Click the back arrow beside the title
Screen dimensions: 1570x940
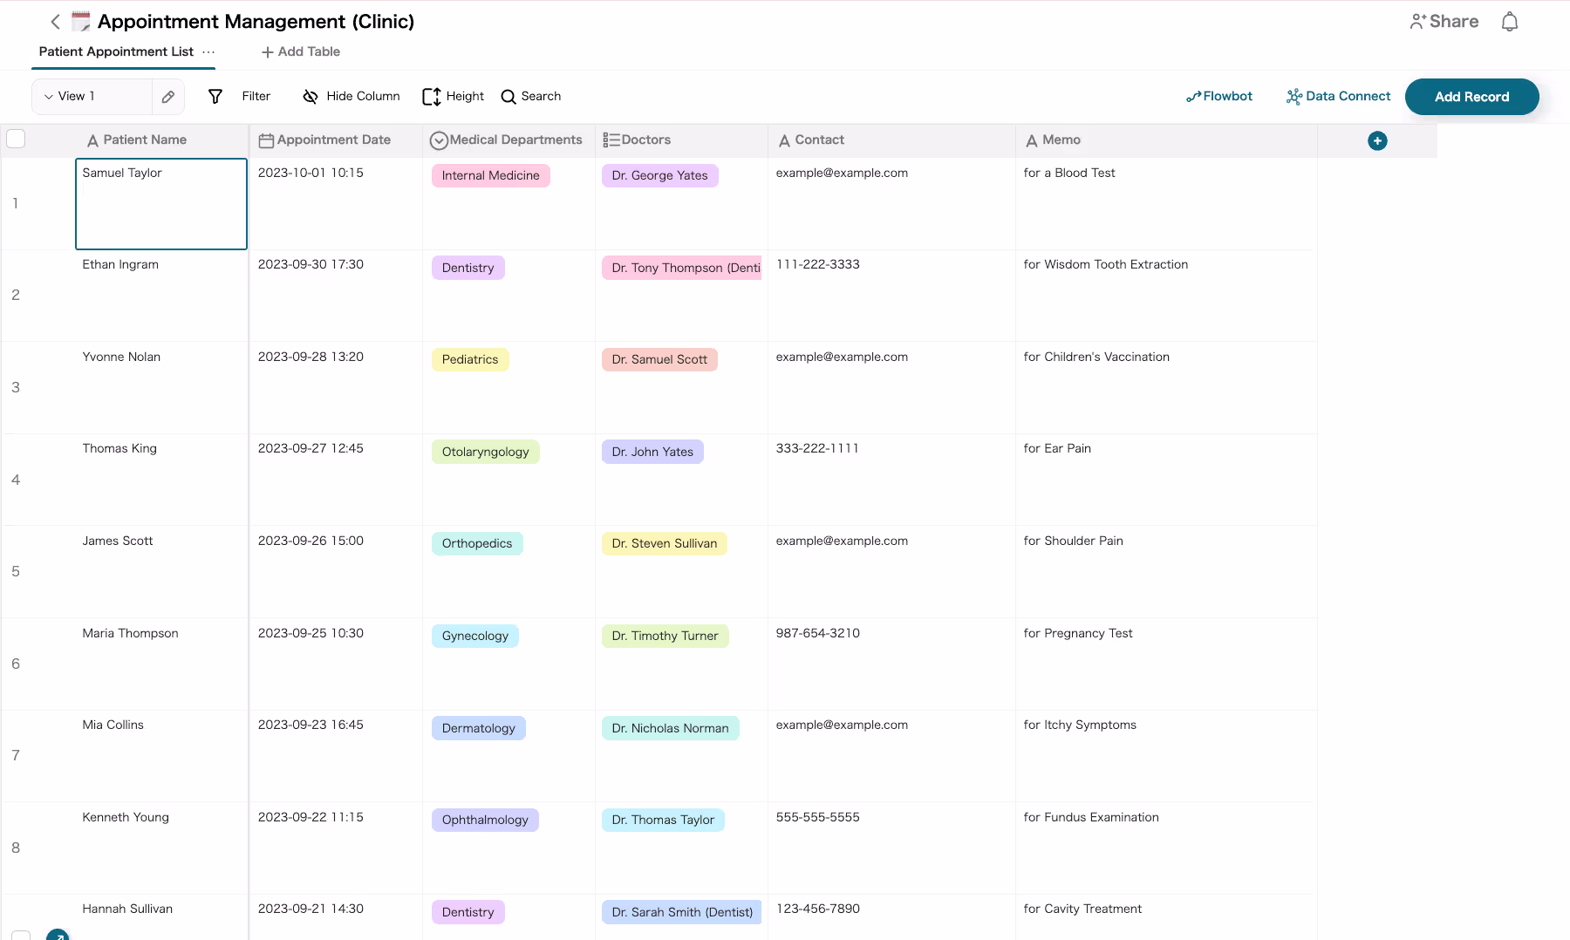point(55,22)
